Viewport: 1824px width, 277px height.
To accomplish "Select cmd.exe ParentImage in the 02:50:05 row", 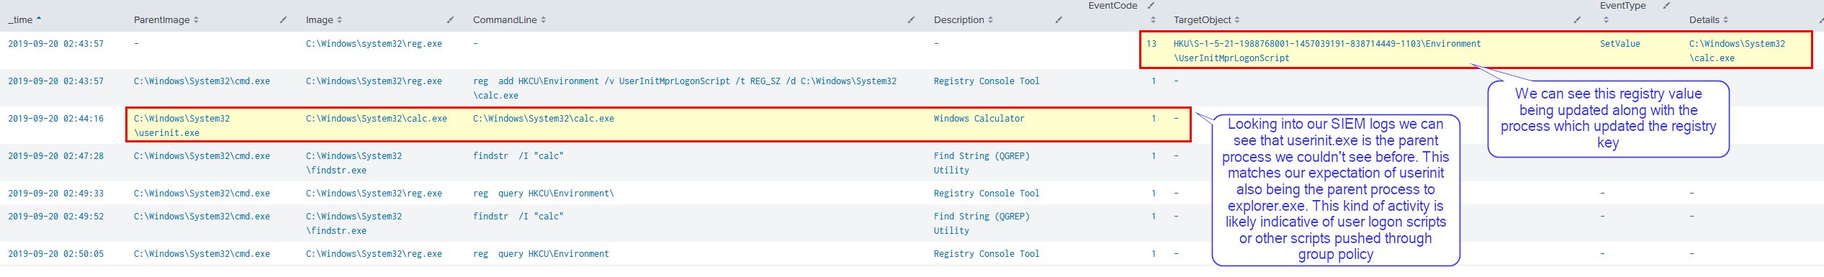I will [202, 254].
